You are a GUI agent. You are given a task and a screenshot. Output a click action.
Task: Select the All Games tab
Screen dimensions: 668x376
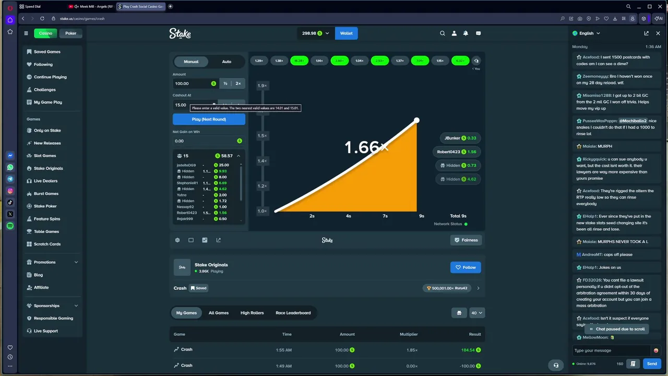[219, 313]
